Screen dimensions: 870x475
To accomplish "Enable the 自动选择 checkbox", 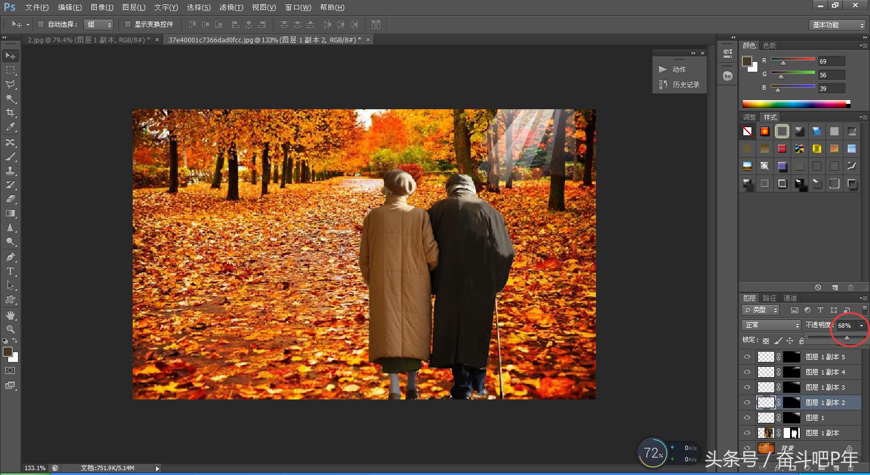I will pyautogui.click(x=41, y=24).
